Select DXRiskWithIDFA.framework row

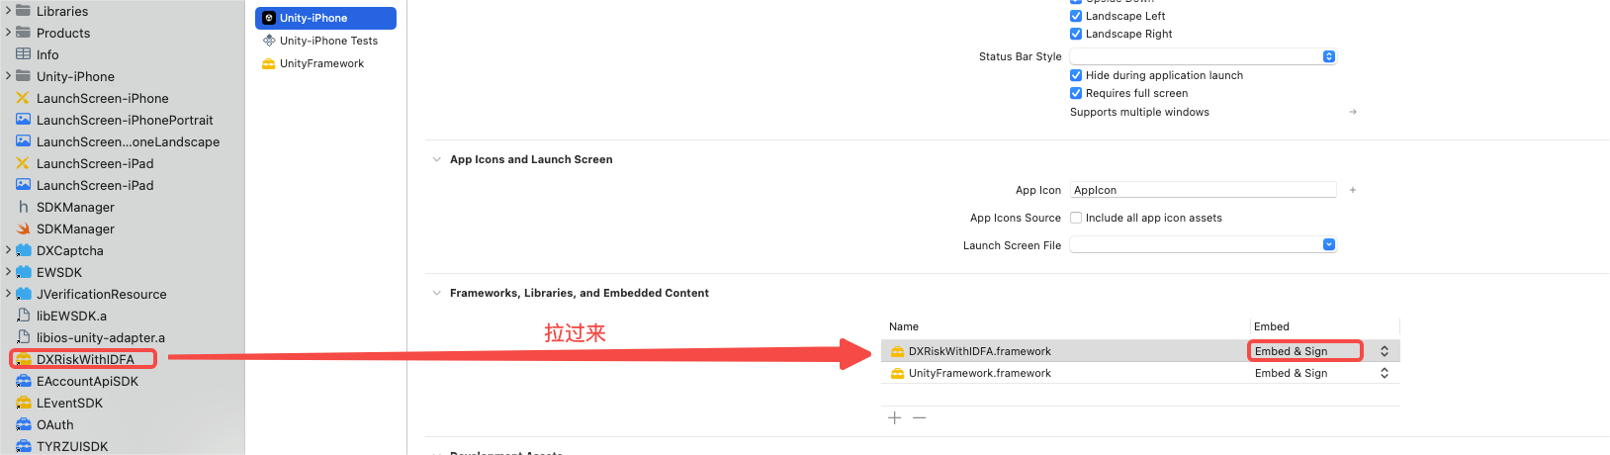1140,351
